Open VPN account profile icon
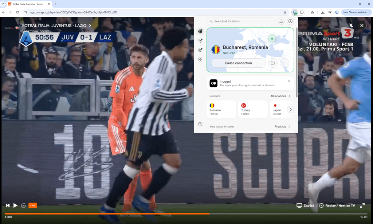The width and height of the screenshot is (373, 224). (x=290, y=21)
